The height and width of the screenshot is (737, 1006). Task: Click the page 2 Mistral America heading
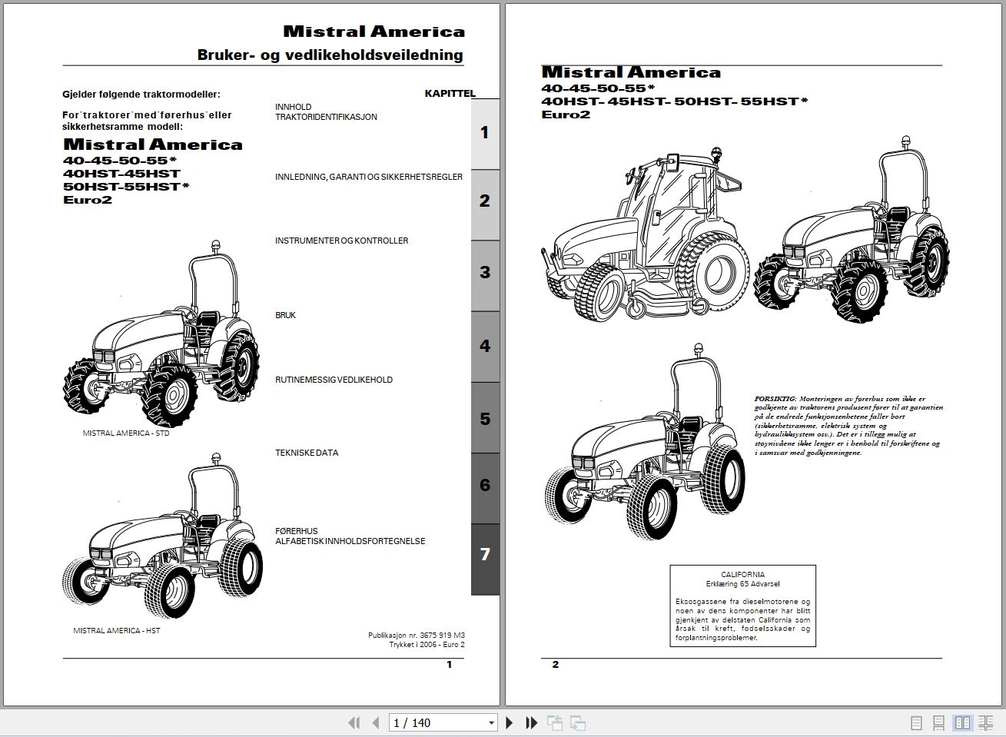[631, 72]
